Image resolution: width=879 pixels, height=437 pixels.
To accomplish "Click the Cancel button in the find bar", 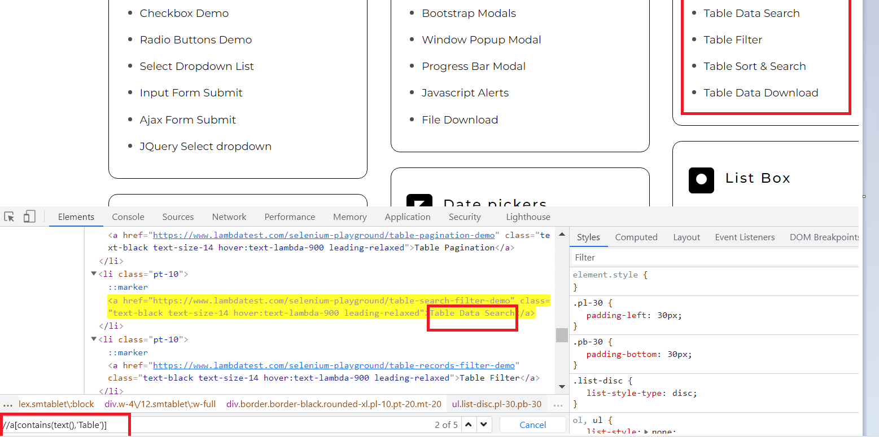I will click(x=532, y=424).
